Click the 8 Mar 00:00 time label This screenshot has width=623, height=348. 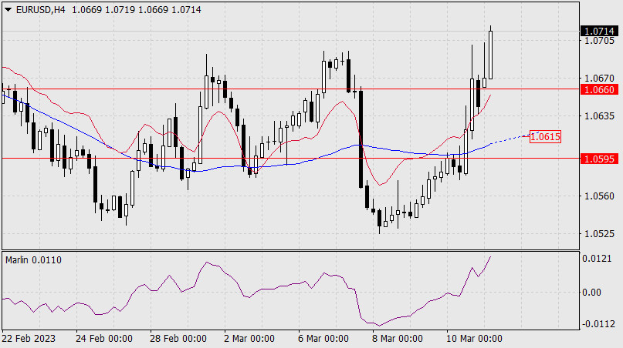tap(398, 339)
